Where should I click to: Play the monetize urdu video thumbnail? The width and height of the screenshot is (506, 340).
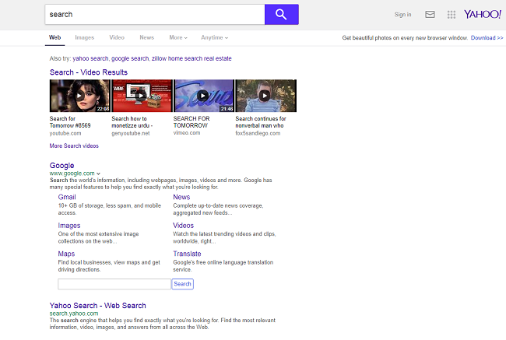[141, 96]
